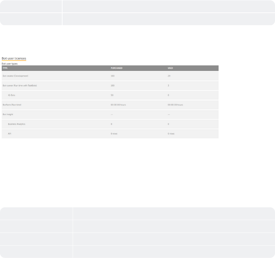Click used value 29 for Bot creator
The image size is (275, 258).
coord(169,76)
